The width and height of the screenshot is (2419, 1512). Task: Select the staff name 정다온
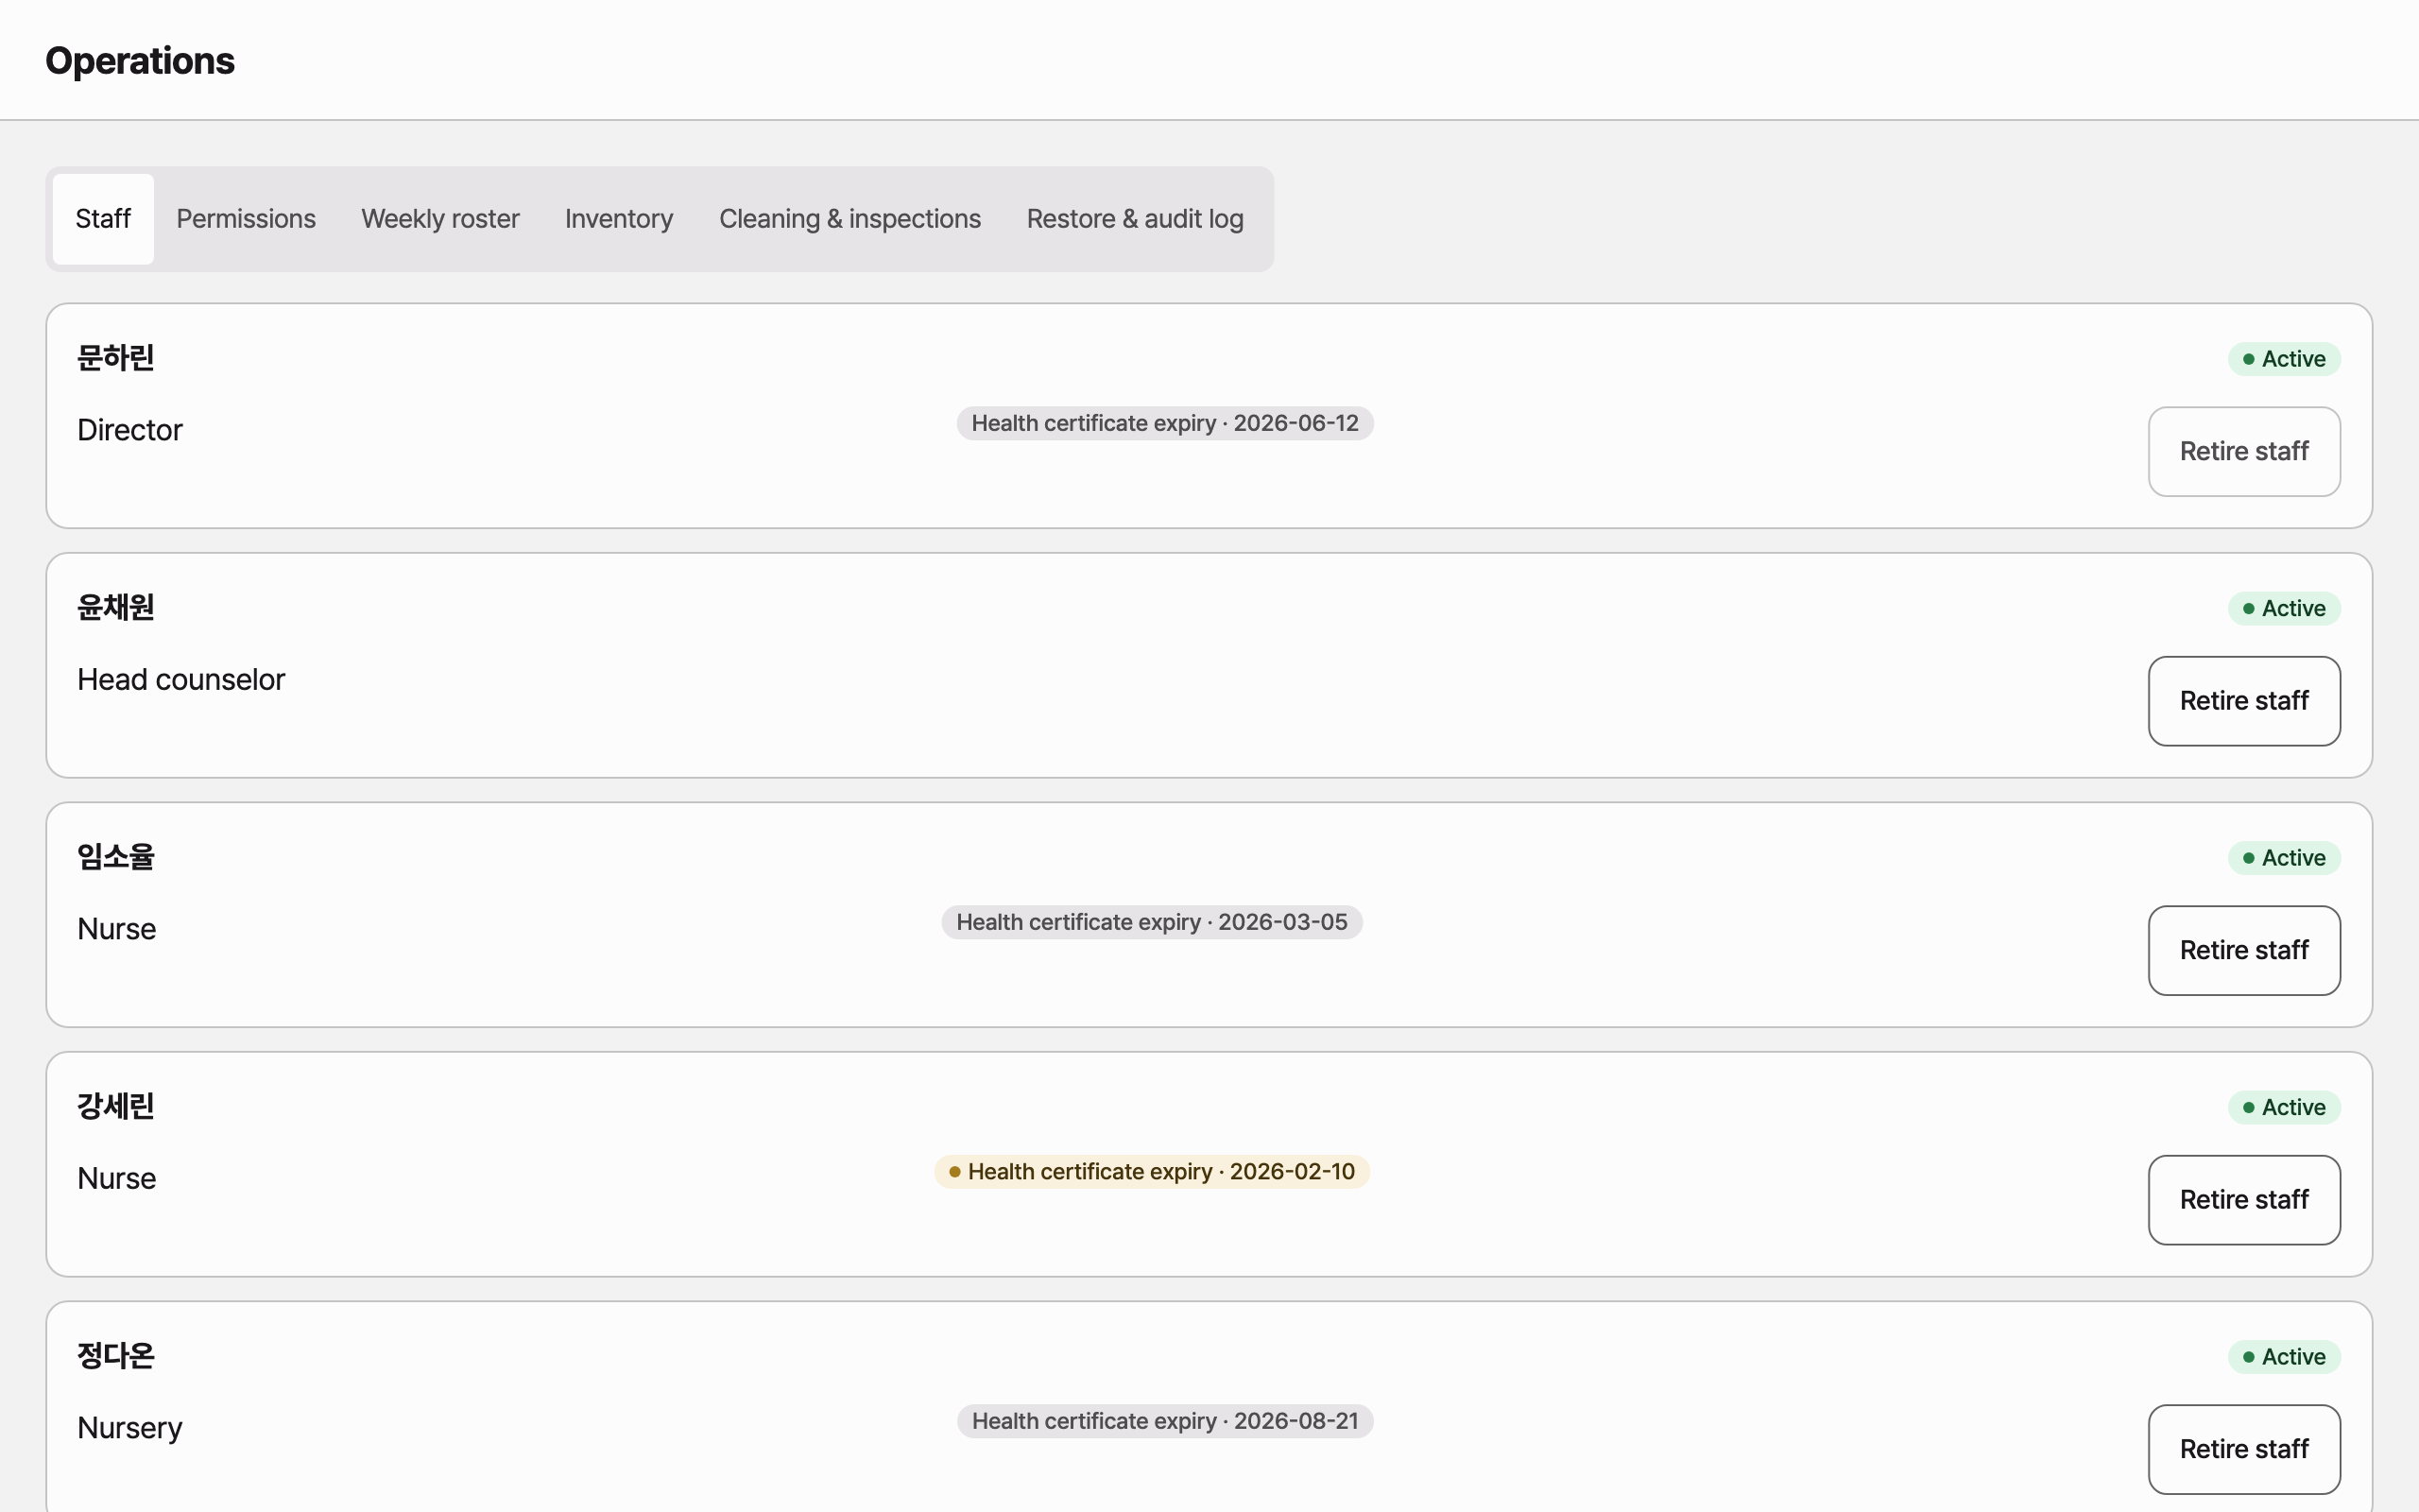(x=116, y=1356)
